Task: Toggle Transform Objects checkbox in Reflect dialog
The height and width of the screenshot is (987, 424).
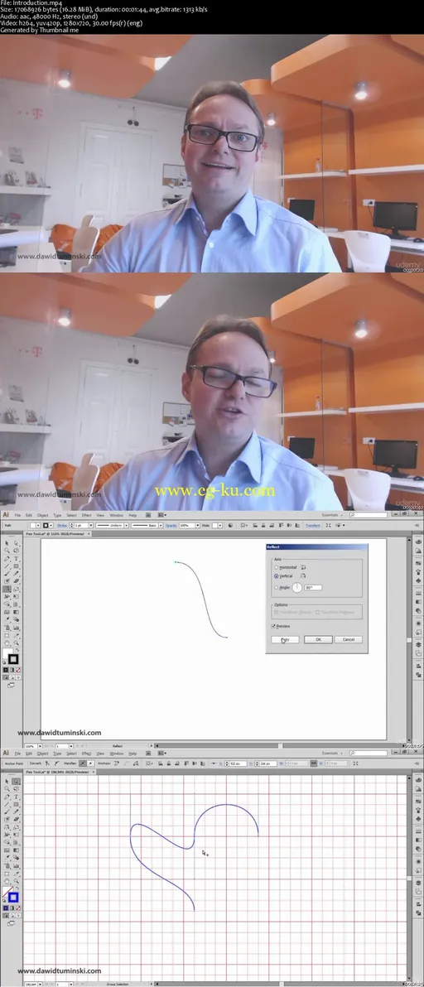Action: [x=276, y=612]
